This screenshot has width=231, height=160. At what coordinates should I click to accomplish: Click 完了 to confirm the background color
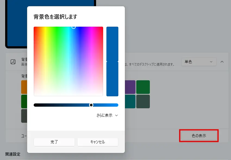point(54,142)
